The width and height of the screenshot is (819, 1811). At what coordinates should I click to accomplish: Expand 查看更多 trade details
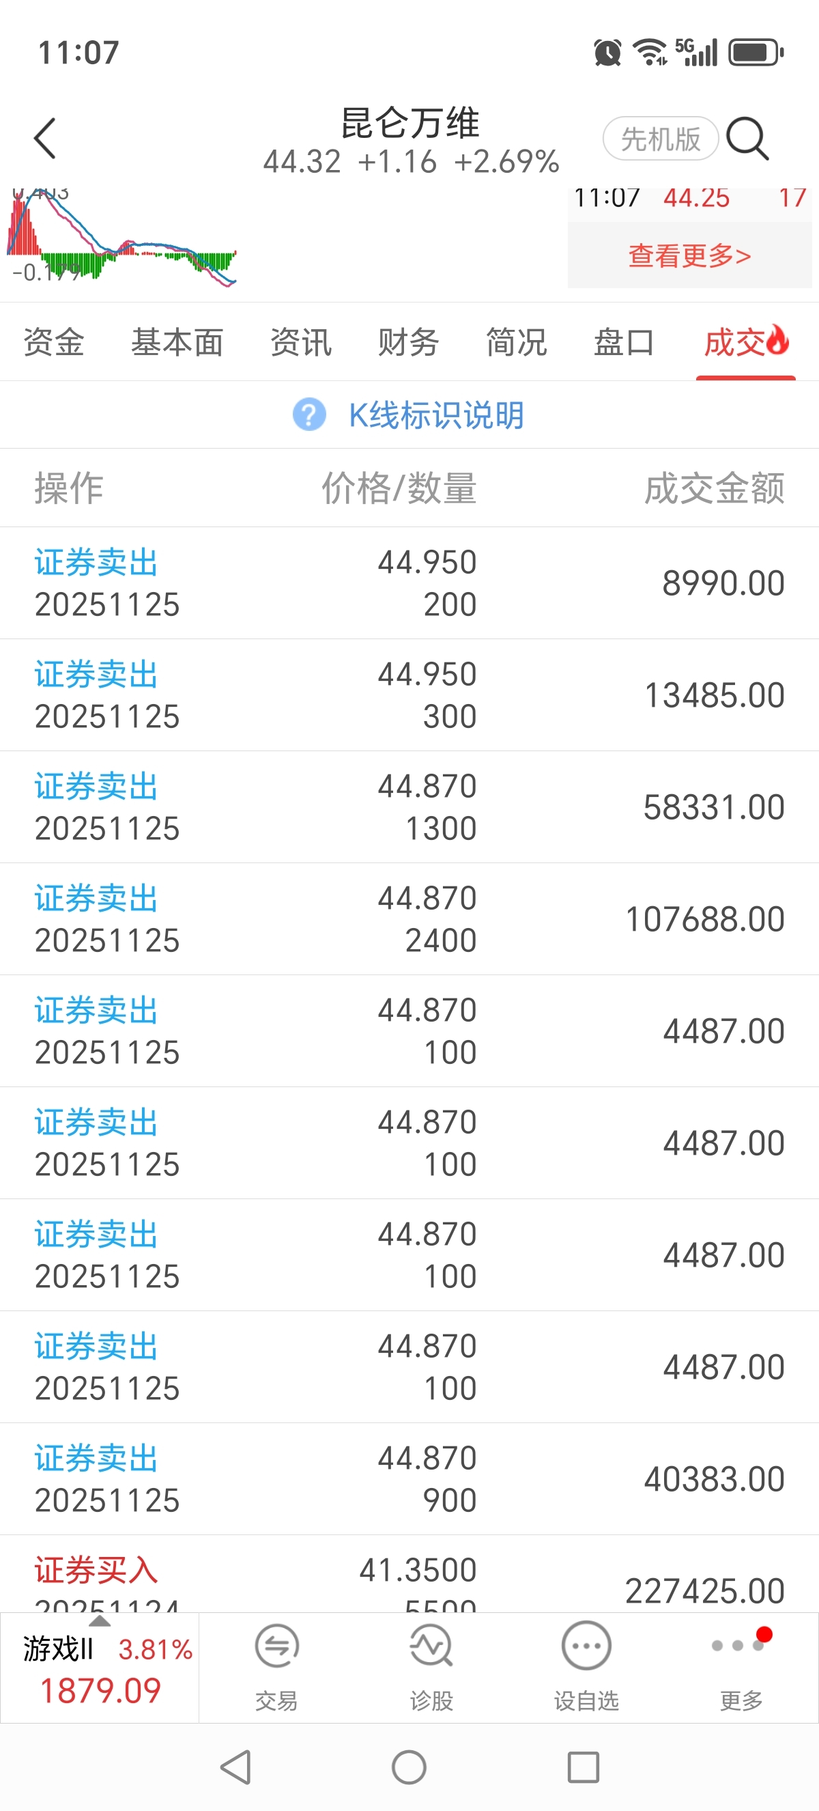click(x=689, y=256)
